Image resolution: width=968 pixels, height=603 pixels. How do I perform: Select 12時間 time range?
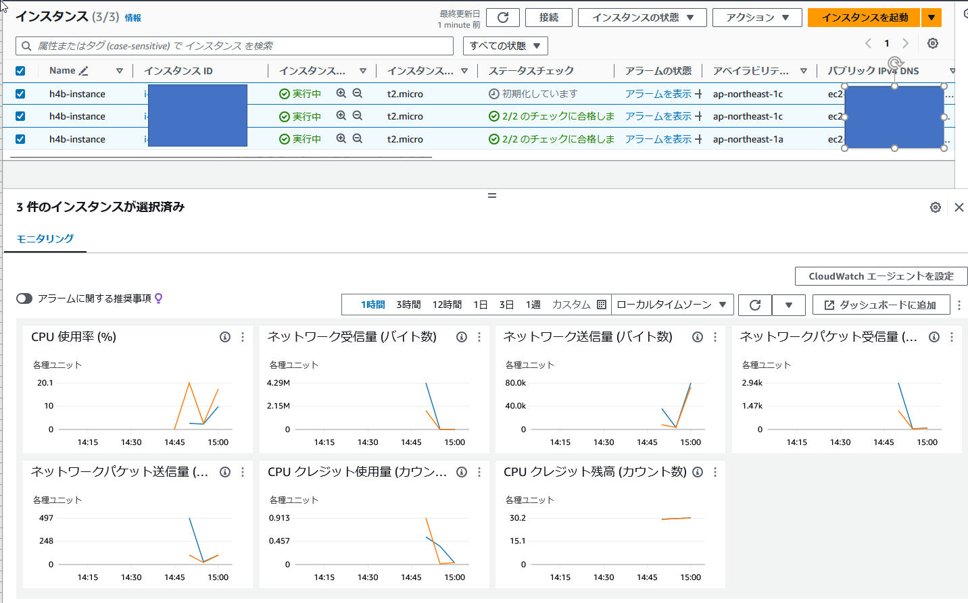click(x=447, y=305)
